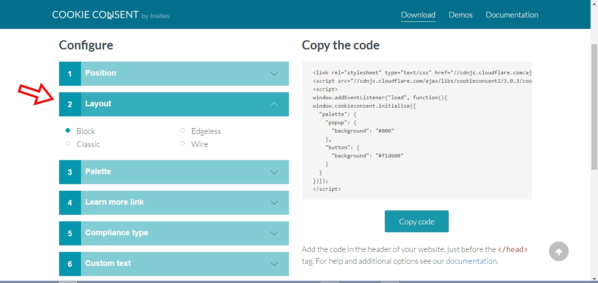Expand the Palette section chevron
The height and width of the screenshot is (283, 598).
pyautogui.click(x=274, y=172)
